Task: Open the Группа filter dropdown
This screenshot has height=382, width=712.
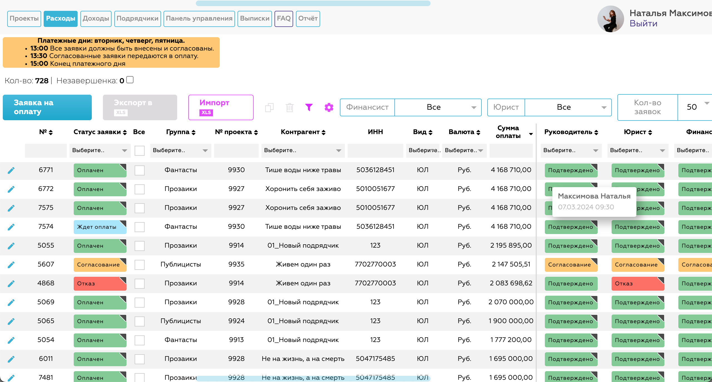Action: [x=180, y=150]
